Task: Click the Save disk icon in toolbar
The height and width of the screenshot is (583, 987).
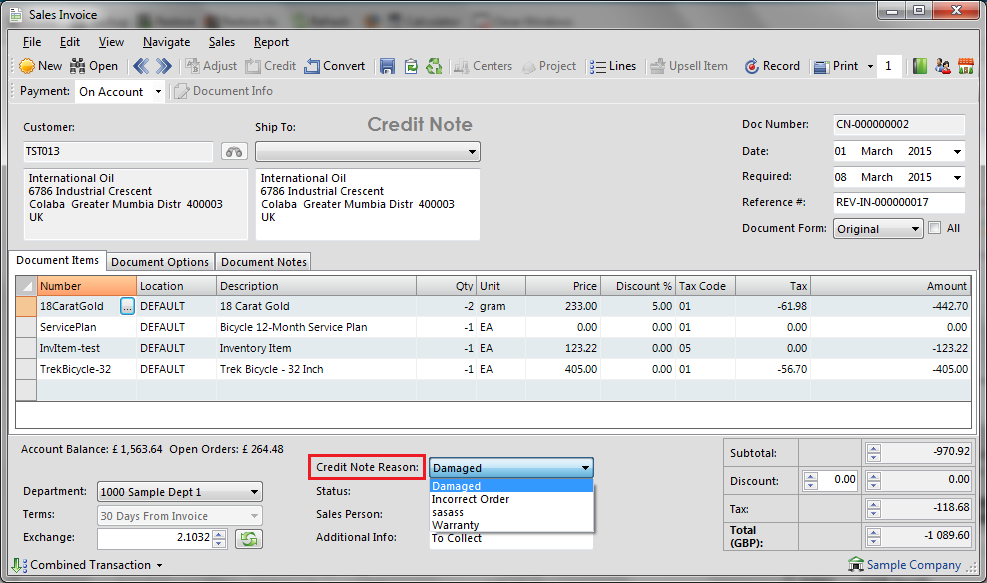Action: point(387,66)
